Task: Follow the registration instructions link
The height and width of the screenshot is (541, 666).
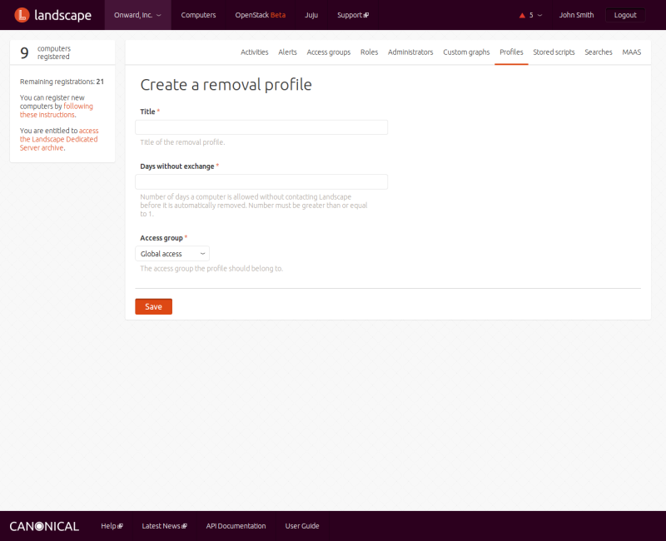Action: 57,111
